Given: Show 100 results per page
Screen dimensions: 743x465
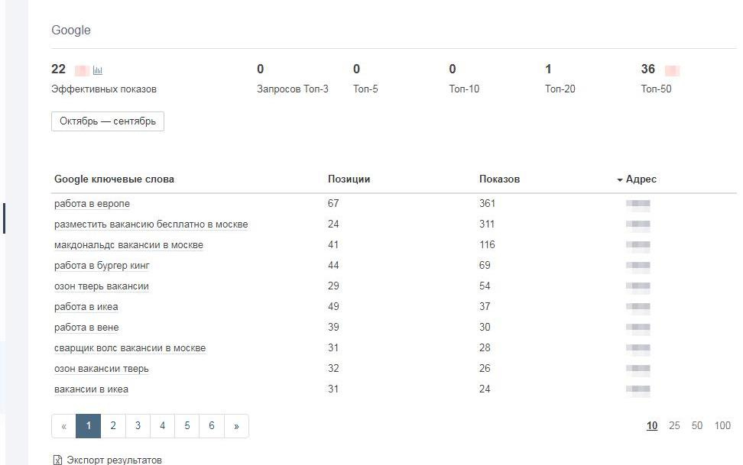Looking at the screenshot, I should pyautogui.click(x=722, y=426).
